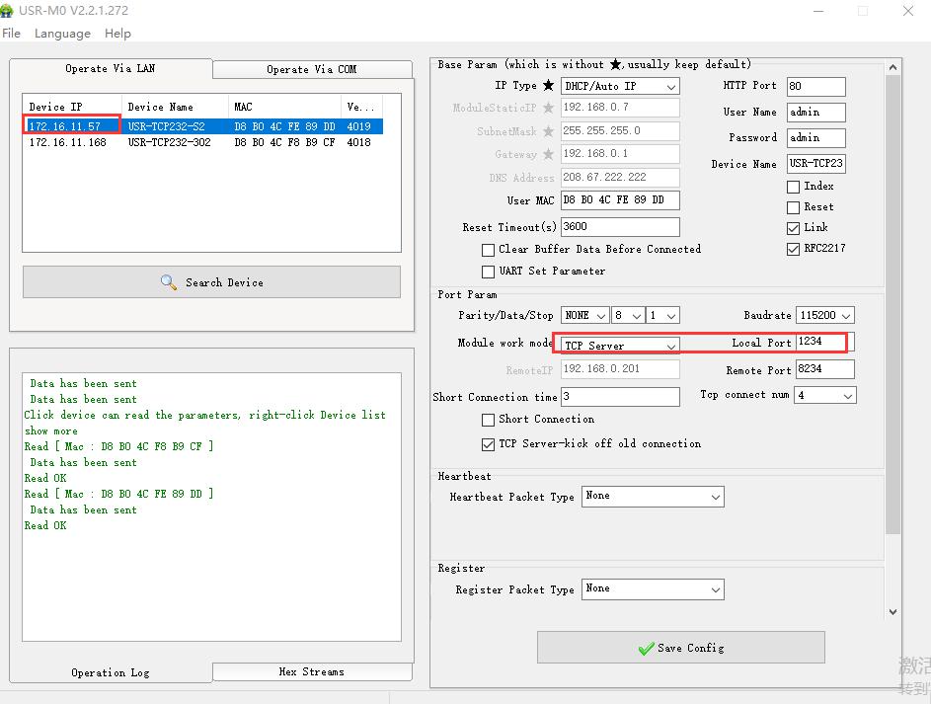Toggle the Reset checkbox
This screenshot has width=931, height=704.
click(793, 207)
